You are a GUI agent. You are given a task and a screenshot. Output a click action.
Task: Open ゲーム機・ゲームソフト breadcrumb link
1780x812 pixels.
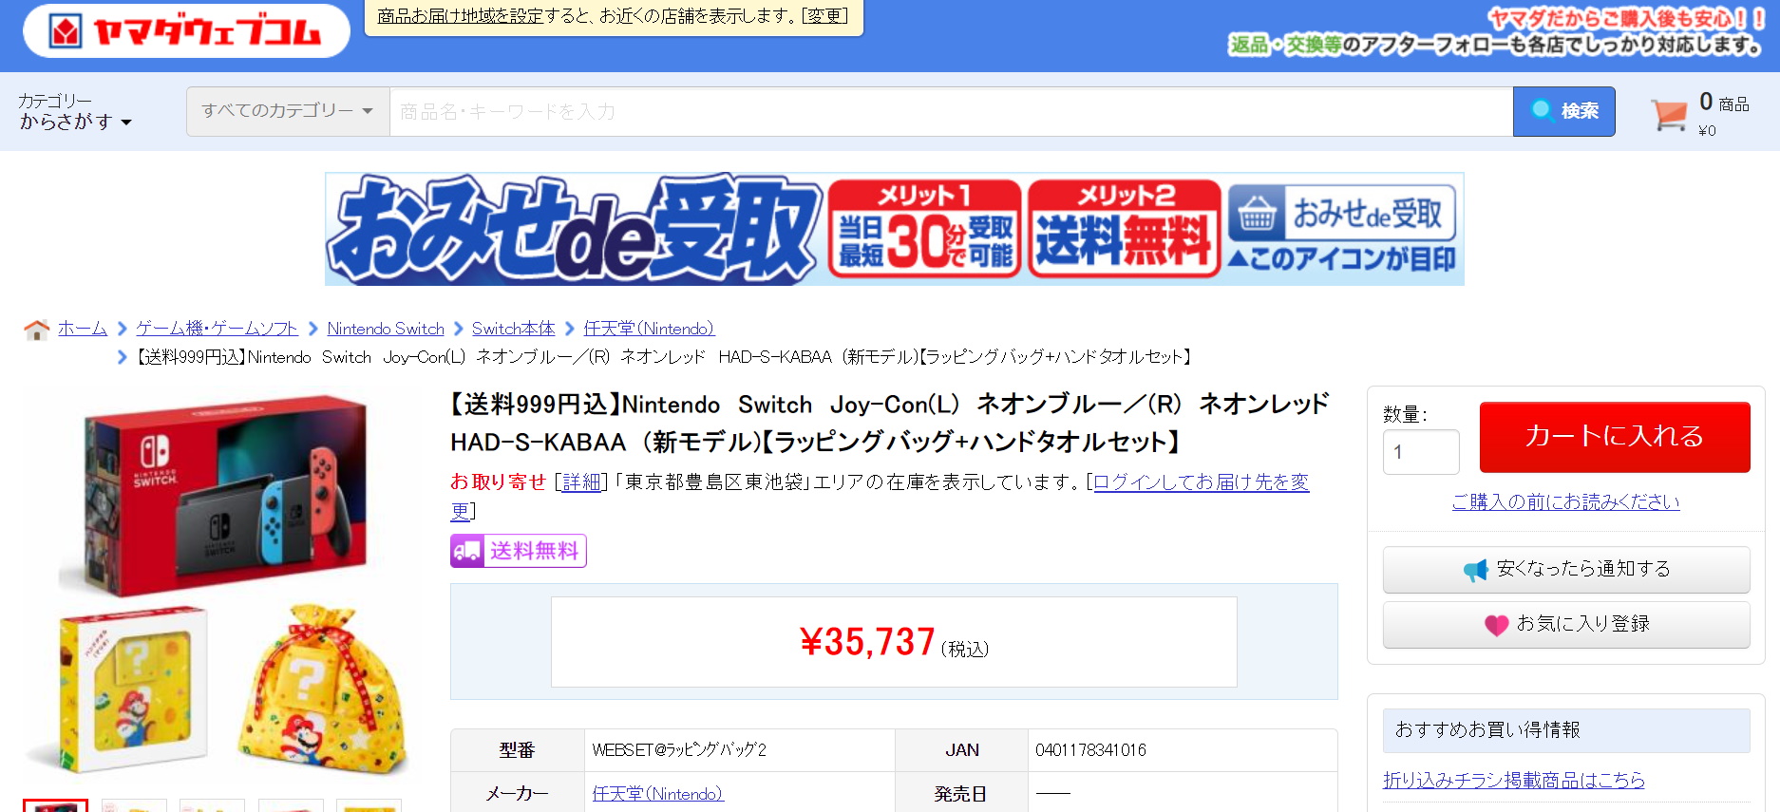(217, 329)
